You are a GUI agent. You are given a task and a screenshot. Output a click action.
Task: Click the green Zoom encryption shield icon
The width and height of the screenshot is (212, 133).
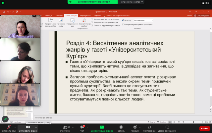point(3,3)
